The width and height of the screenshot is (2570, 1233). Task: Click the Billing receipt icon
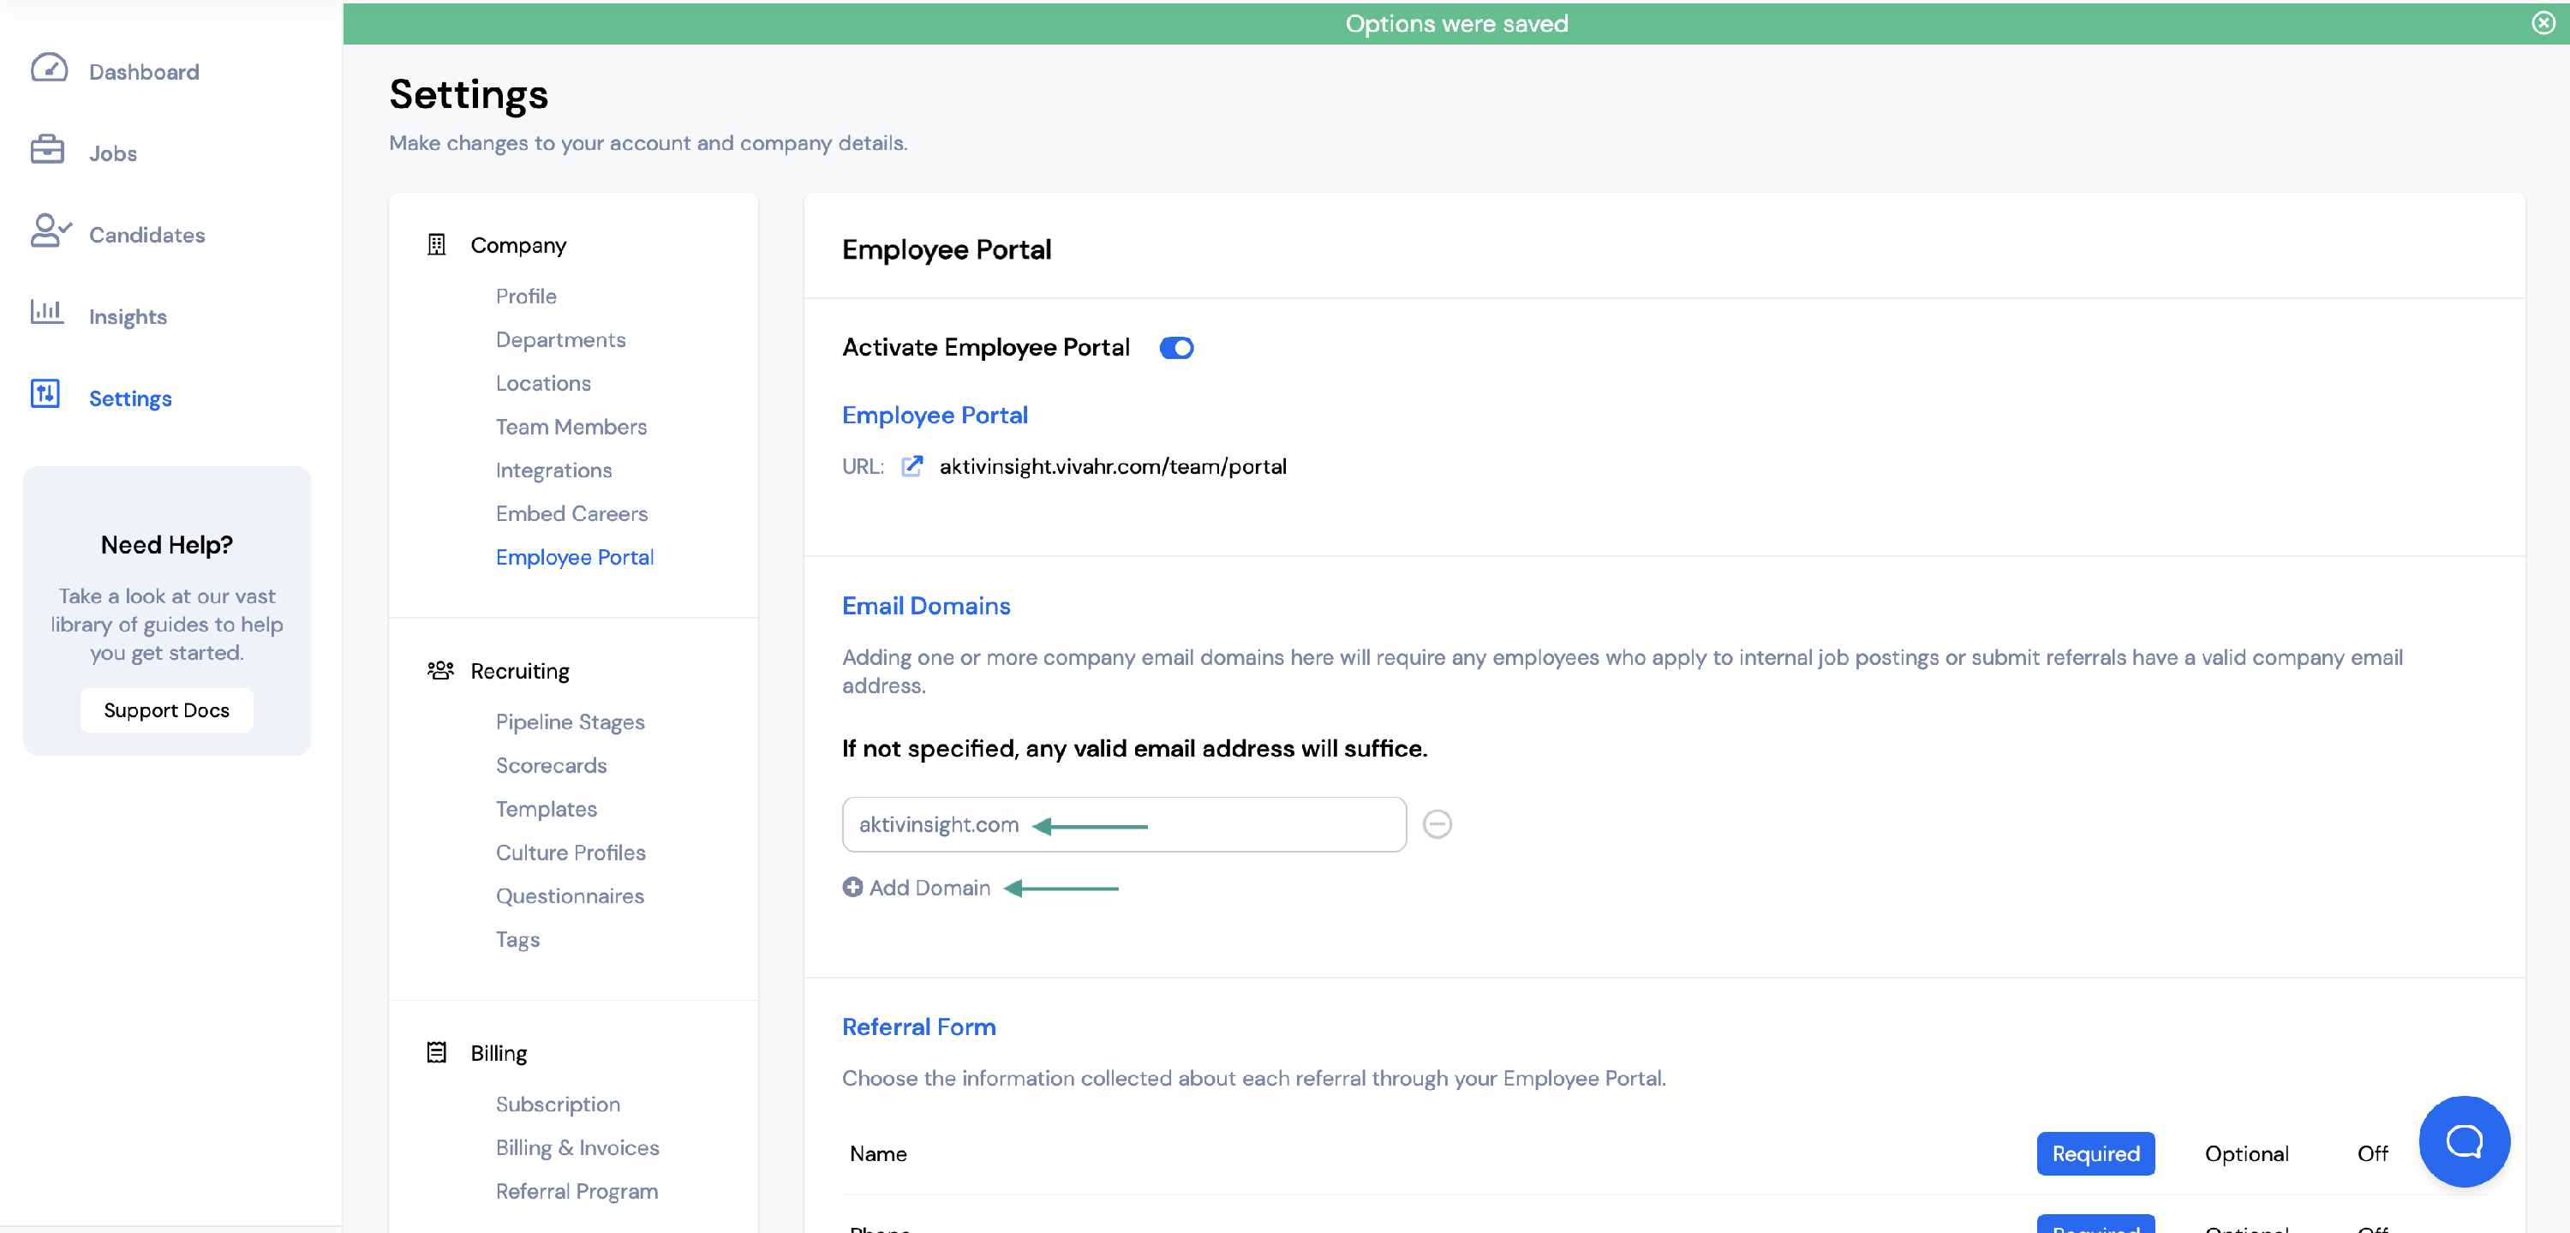(x=436, y=1052)
